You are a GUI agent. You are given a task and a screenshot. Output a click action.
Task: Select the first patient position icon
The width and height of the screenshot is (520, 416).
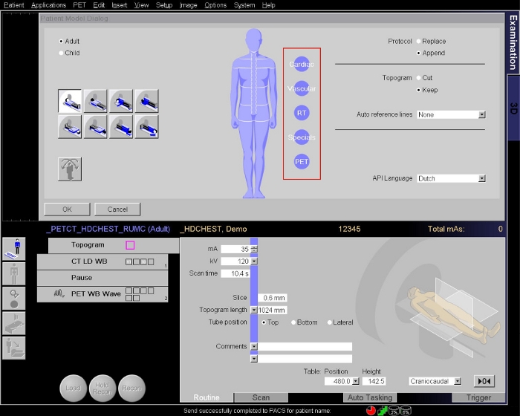click(70, 100)
